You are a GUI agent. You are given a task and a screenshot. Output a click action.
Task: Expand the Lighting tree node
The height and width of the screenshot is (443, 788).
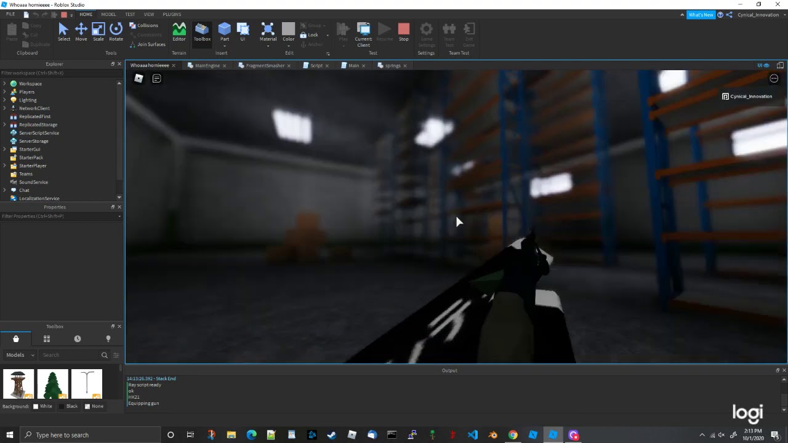4,100
